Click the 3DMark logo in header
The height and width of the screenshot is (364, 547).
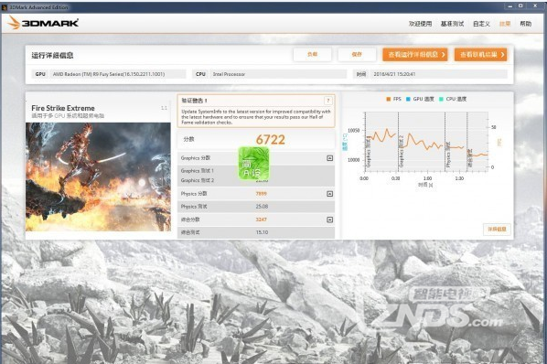43,23
